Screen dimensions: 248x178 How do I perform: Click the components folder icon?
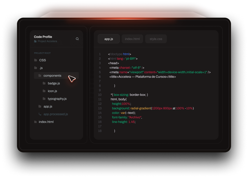click(x=40, y=76)
